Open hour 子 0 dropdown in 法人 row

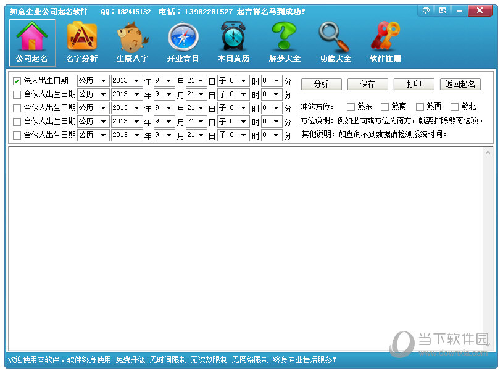233,80
